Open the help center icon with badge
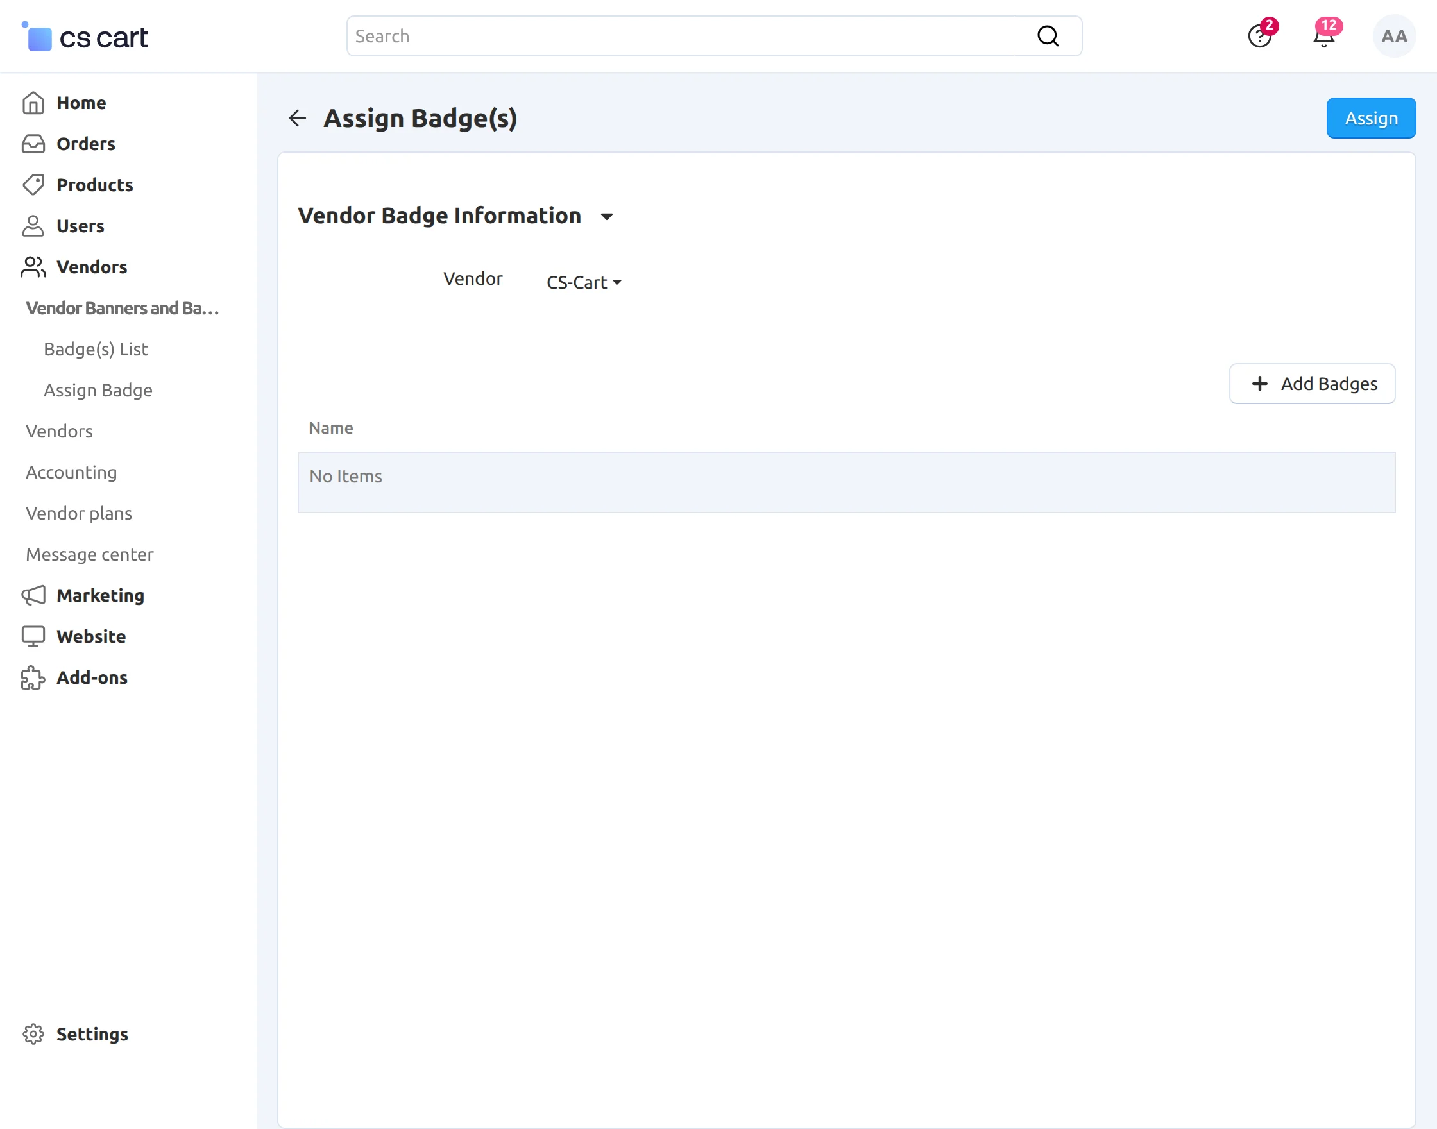 (x=1259, y=37)
